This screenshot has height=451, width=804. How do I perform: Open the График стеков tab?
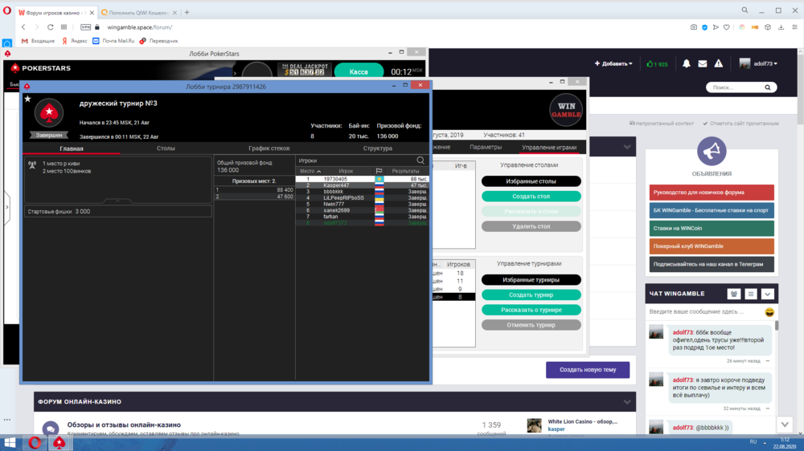[x=269, y=148]
